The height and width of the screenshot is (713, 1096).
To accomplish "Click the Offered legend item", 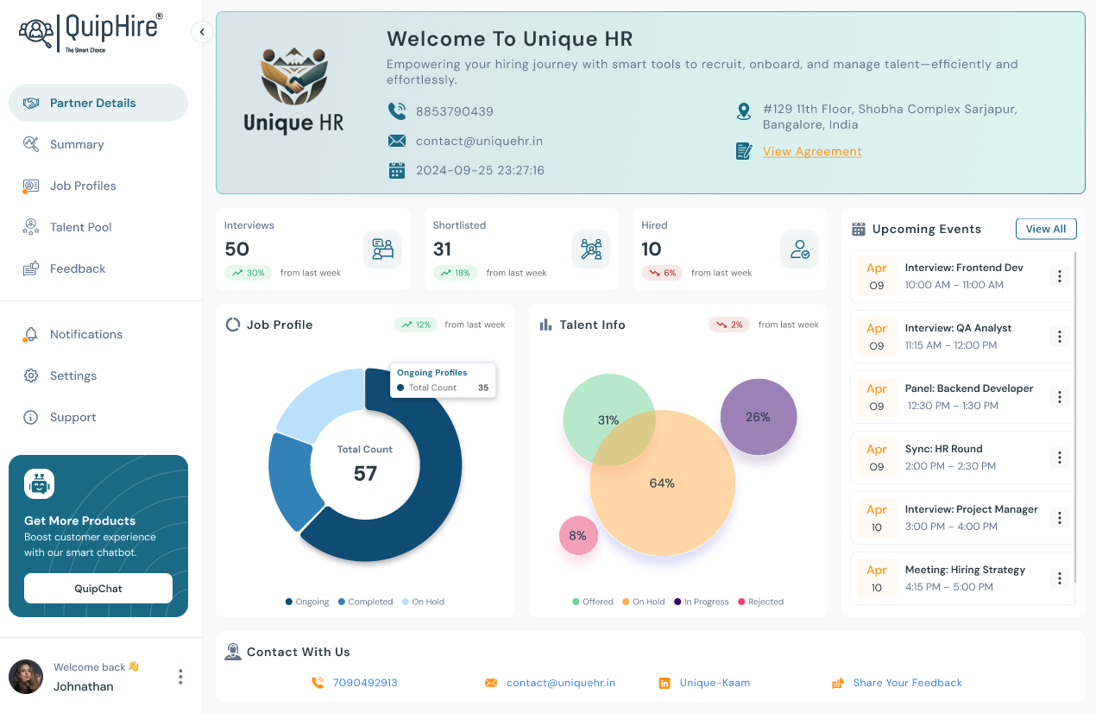I will pos(592,602).
